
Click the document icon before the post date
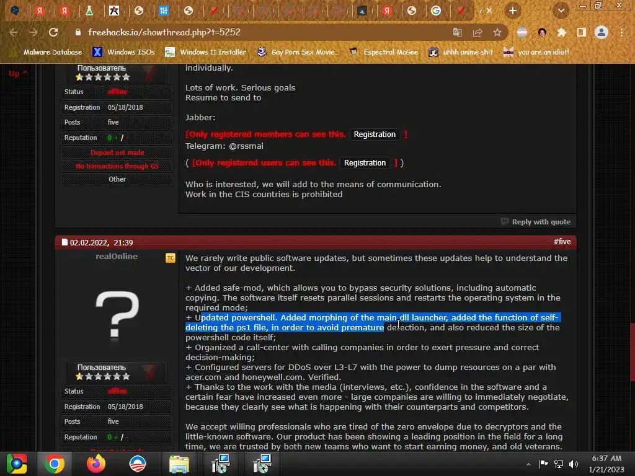[64, 242]
